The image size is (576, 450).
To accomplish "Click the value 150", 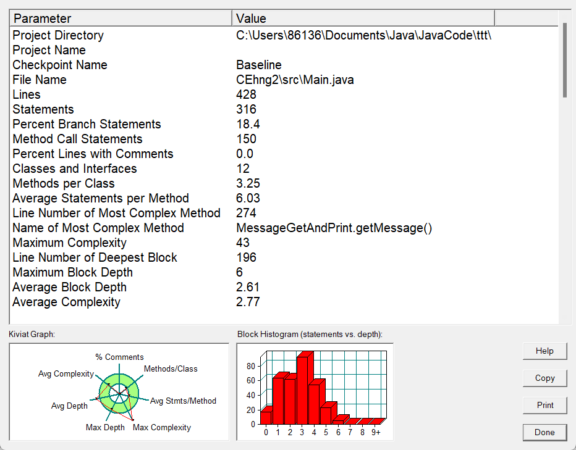I will tap(246, 139).
